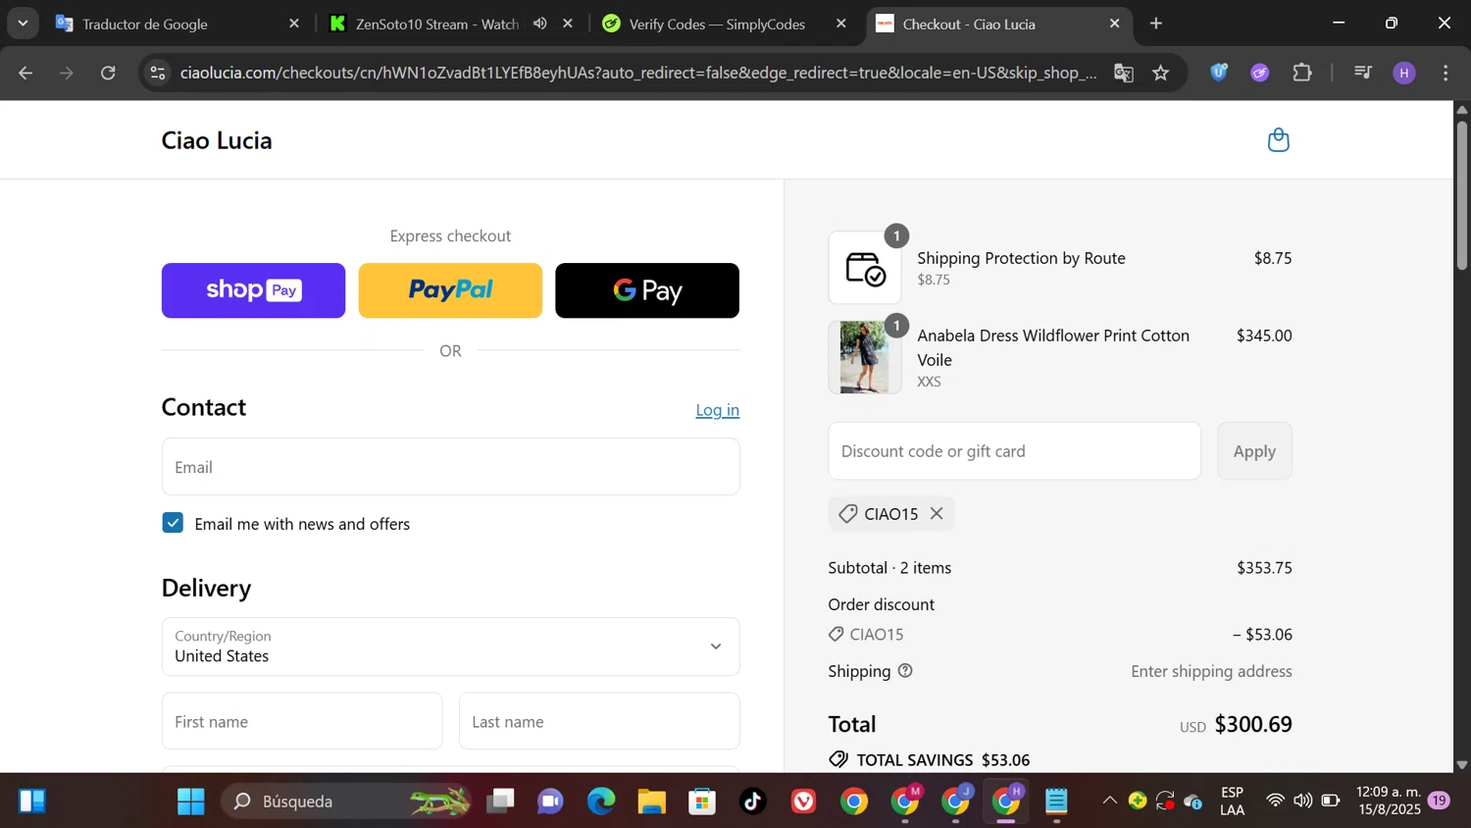Click the browser address bar URL
Screen dimensions: 1471x828
638,73
